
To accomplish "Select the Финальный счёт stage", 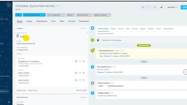I will [x=84, y=15].
